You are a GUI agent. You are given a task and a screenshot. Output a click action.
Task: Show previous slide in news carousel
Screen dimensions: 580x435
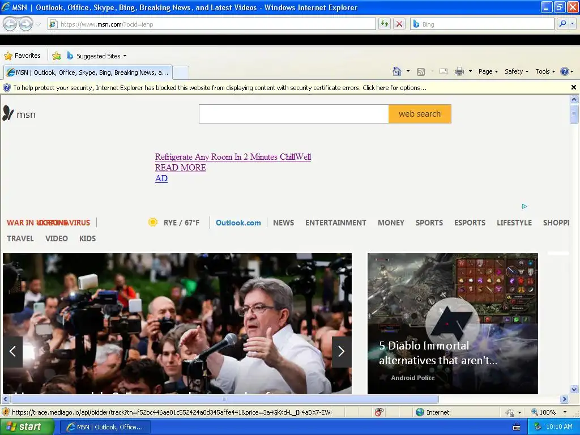(12, 351)
